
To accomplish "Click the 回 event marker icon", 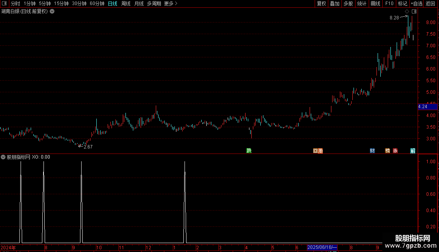I will coord(315,151).
